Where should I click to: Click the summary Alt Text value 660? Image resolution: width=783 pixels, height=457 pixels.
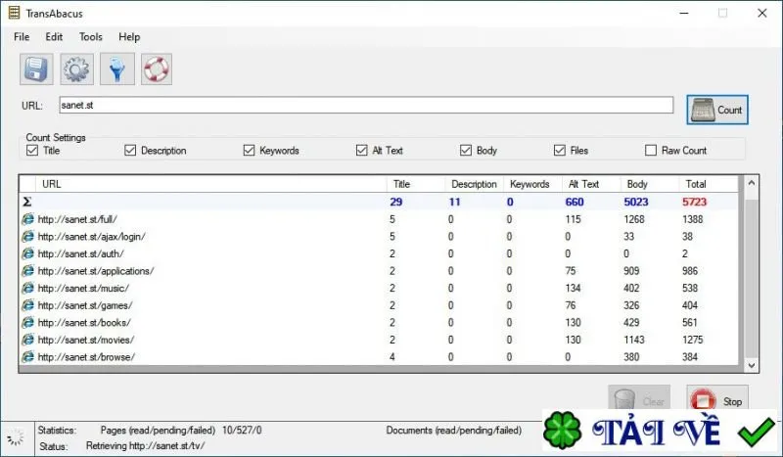point(575,202)
